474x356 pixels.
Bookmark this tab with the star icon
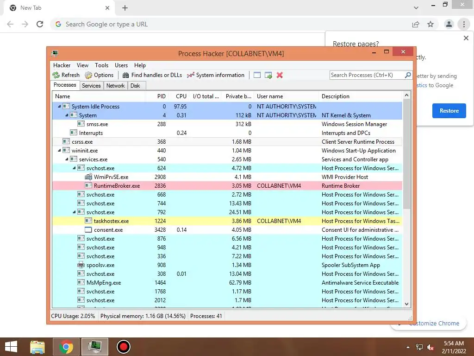pyautogui.click(x=430, y=24)
